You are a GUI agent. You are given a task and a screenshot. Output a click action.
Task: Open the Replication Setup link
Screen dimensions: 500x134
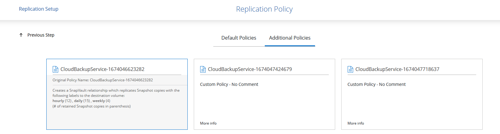click(x=39, y=9)
